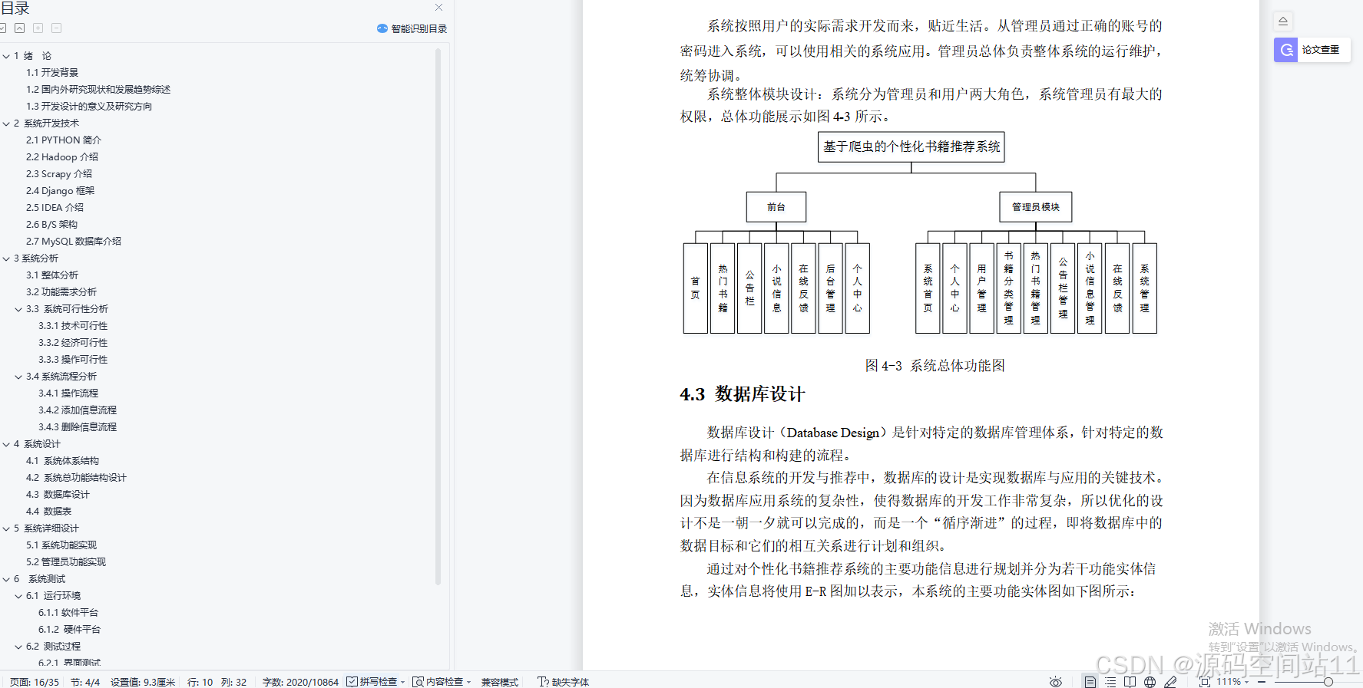Collapse the '3 系统分析' chapter node
1363x688 pixels.
(x=6, y=258)
